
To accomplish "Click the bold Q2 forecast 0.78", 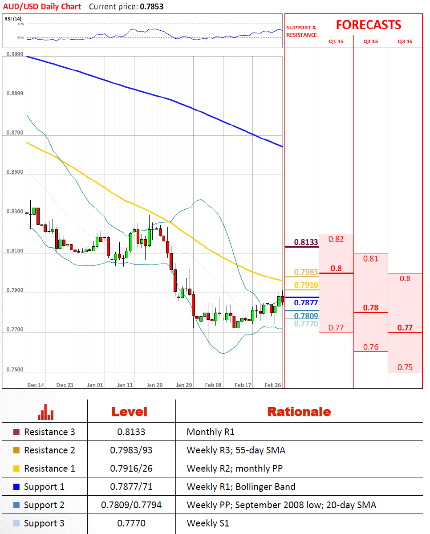I will click(x=371, y=307).
